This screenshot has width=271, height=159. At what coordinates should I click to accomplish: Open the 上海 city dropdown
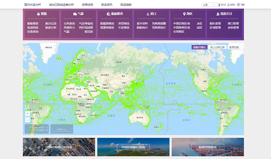209,5
